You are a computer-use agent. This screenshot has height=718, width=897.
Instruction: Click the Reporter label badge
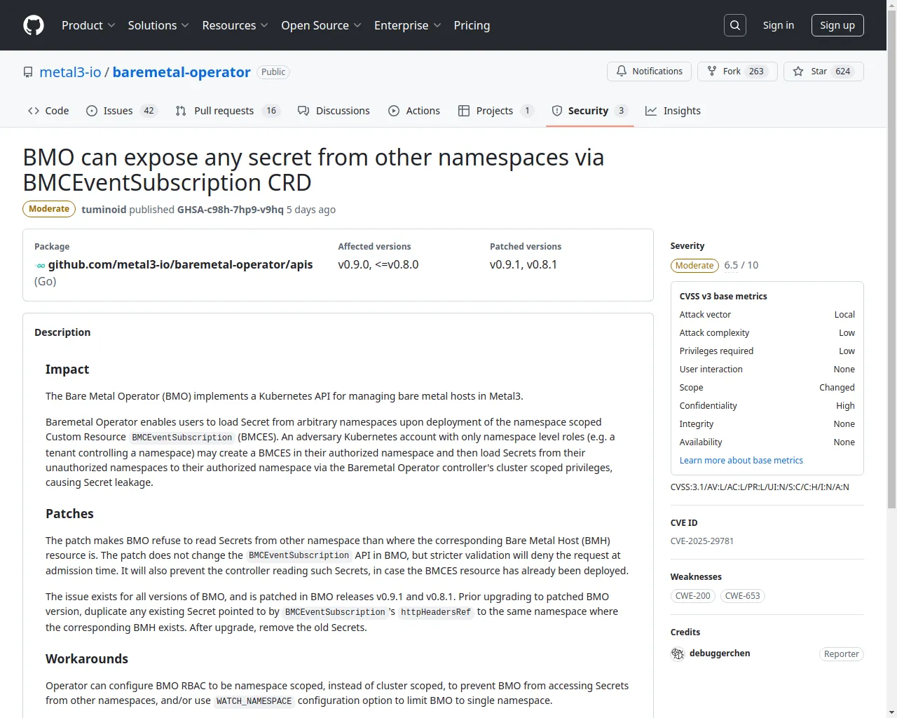coord(842,654)
